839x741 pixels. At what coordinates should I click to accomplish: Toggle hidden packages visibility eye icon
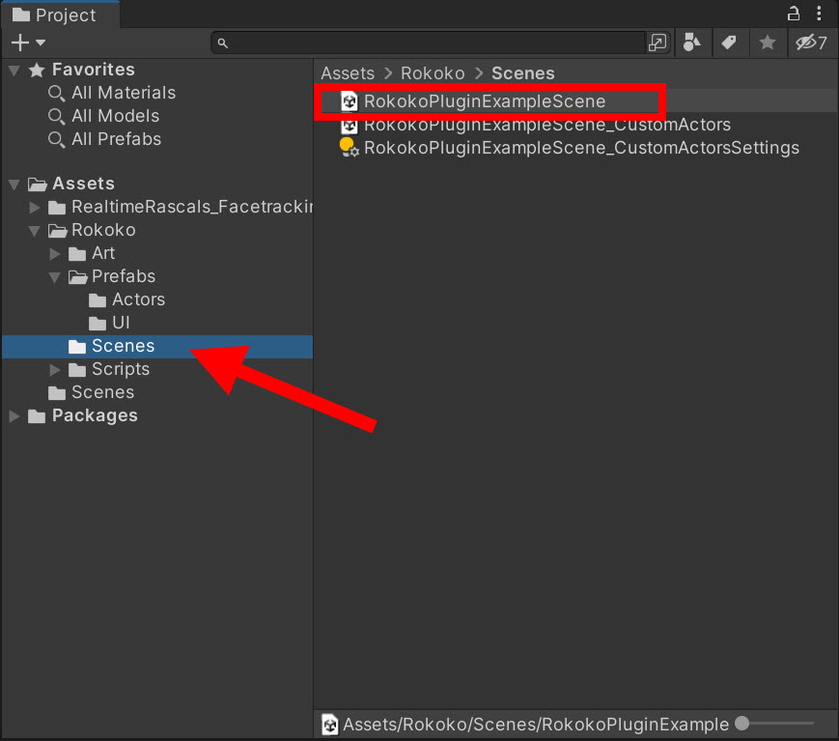(x=811, y=43)
